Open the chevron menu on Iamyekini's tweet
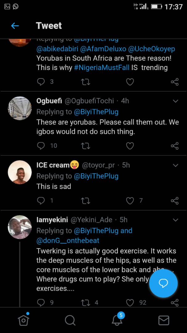187x333 pixels. coord(176,220)
